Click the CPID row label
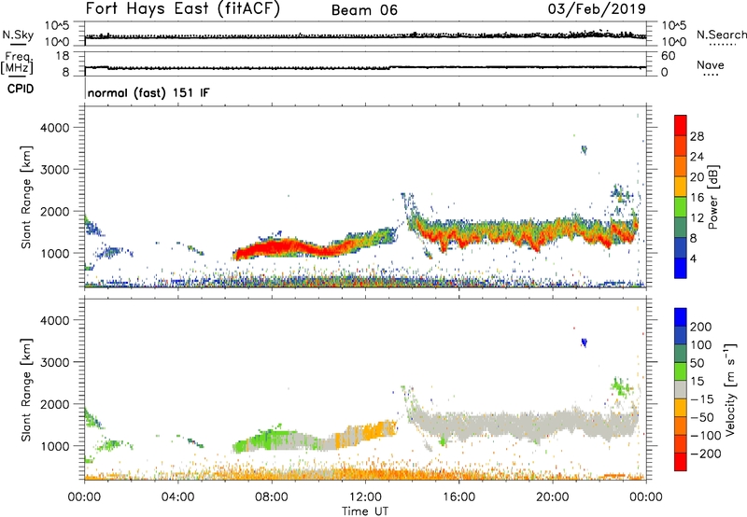Viewport: 747px width, 517px height. 20,89
